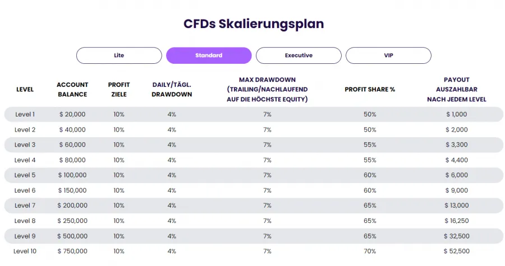Click the Level column header
The height and width of the screenshot is (266, 505).
(x=25, y=90)
